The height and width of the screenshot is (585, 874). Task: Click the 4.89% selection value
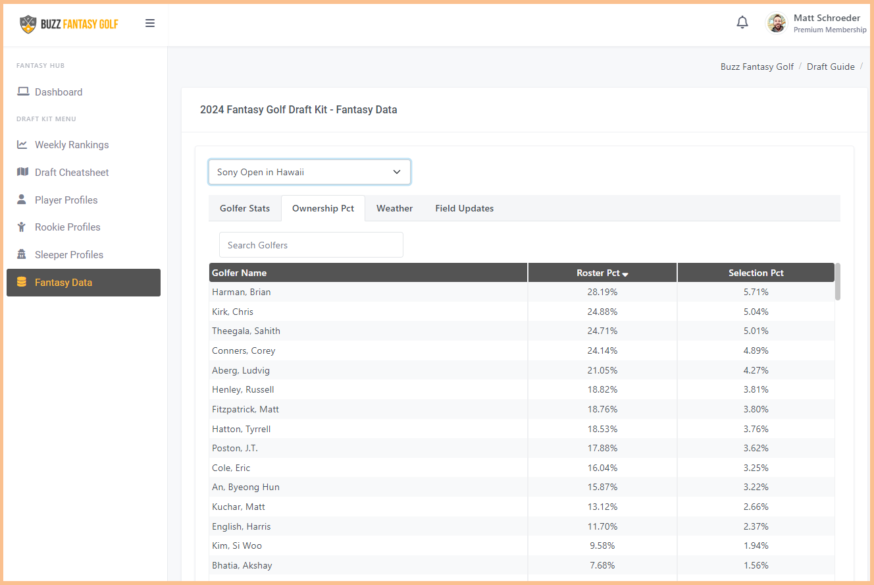[756, 350]
